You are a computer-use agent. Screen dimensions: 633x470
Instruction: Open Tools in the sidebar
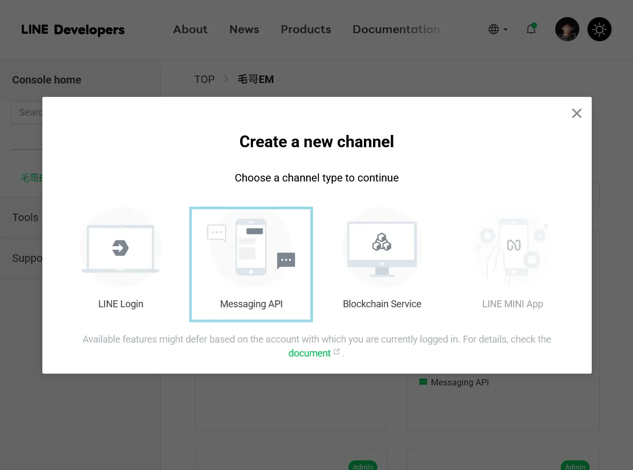25,217
